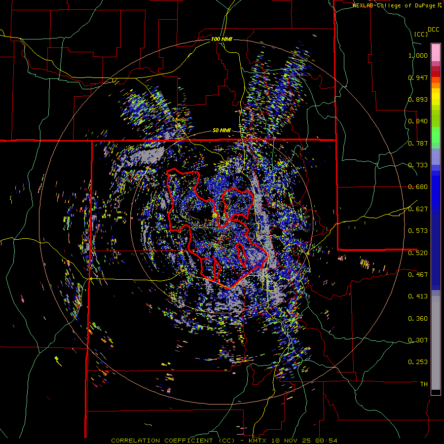Click the 0.520 legend value
This screenshot has width=444, height=444.
coord(418,253)
